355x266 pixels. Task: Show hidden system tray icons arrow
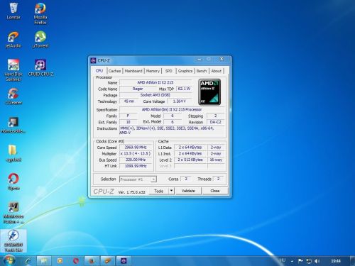tap(293, 261)
